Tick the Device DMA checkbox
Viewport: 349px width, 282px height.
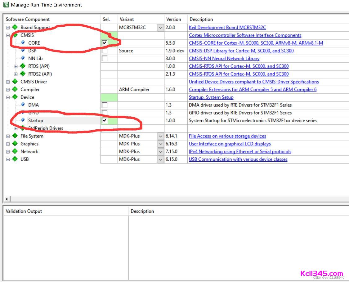click(x=105, y=105)
